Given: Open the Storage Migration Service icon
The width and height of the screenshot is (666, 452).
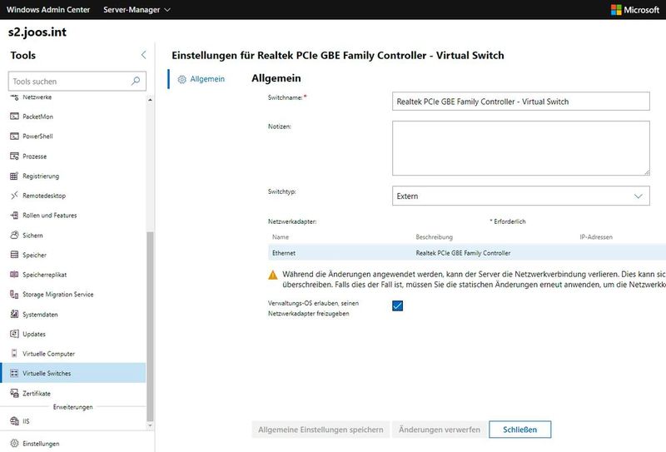Looking at the screenshot, I should point(14,295).
